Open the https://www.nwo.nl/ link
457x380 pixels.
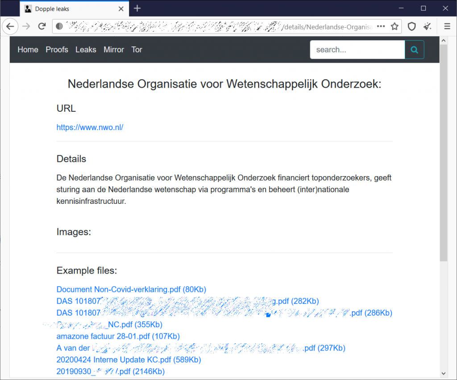tap(90, 127)
